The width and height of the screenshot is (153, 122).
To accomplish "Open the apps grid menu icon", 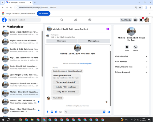I will (x=135, y=20).
